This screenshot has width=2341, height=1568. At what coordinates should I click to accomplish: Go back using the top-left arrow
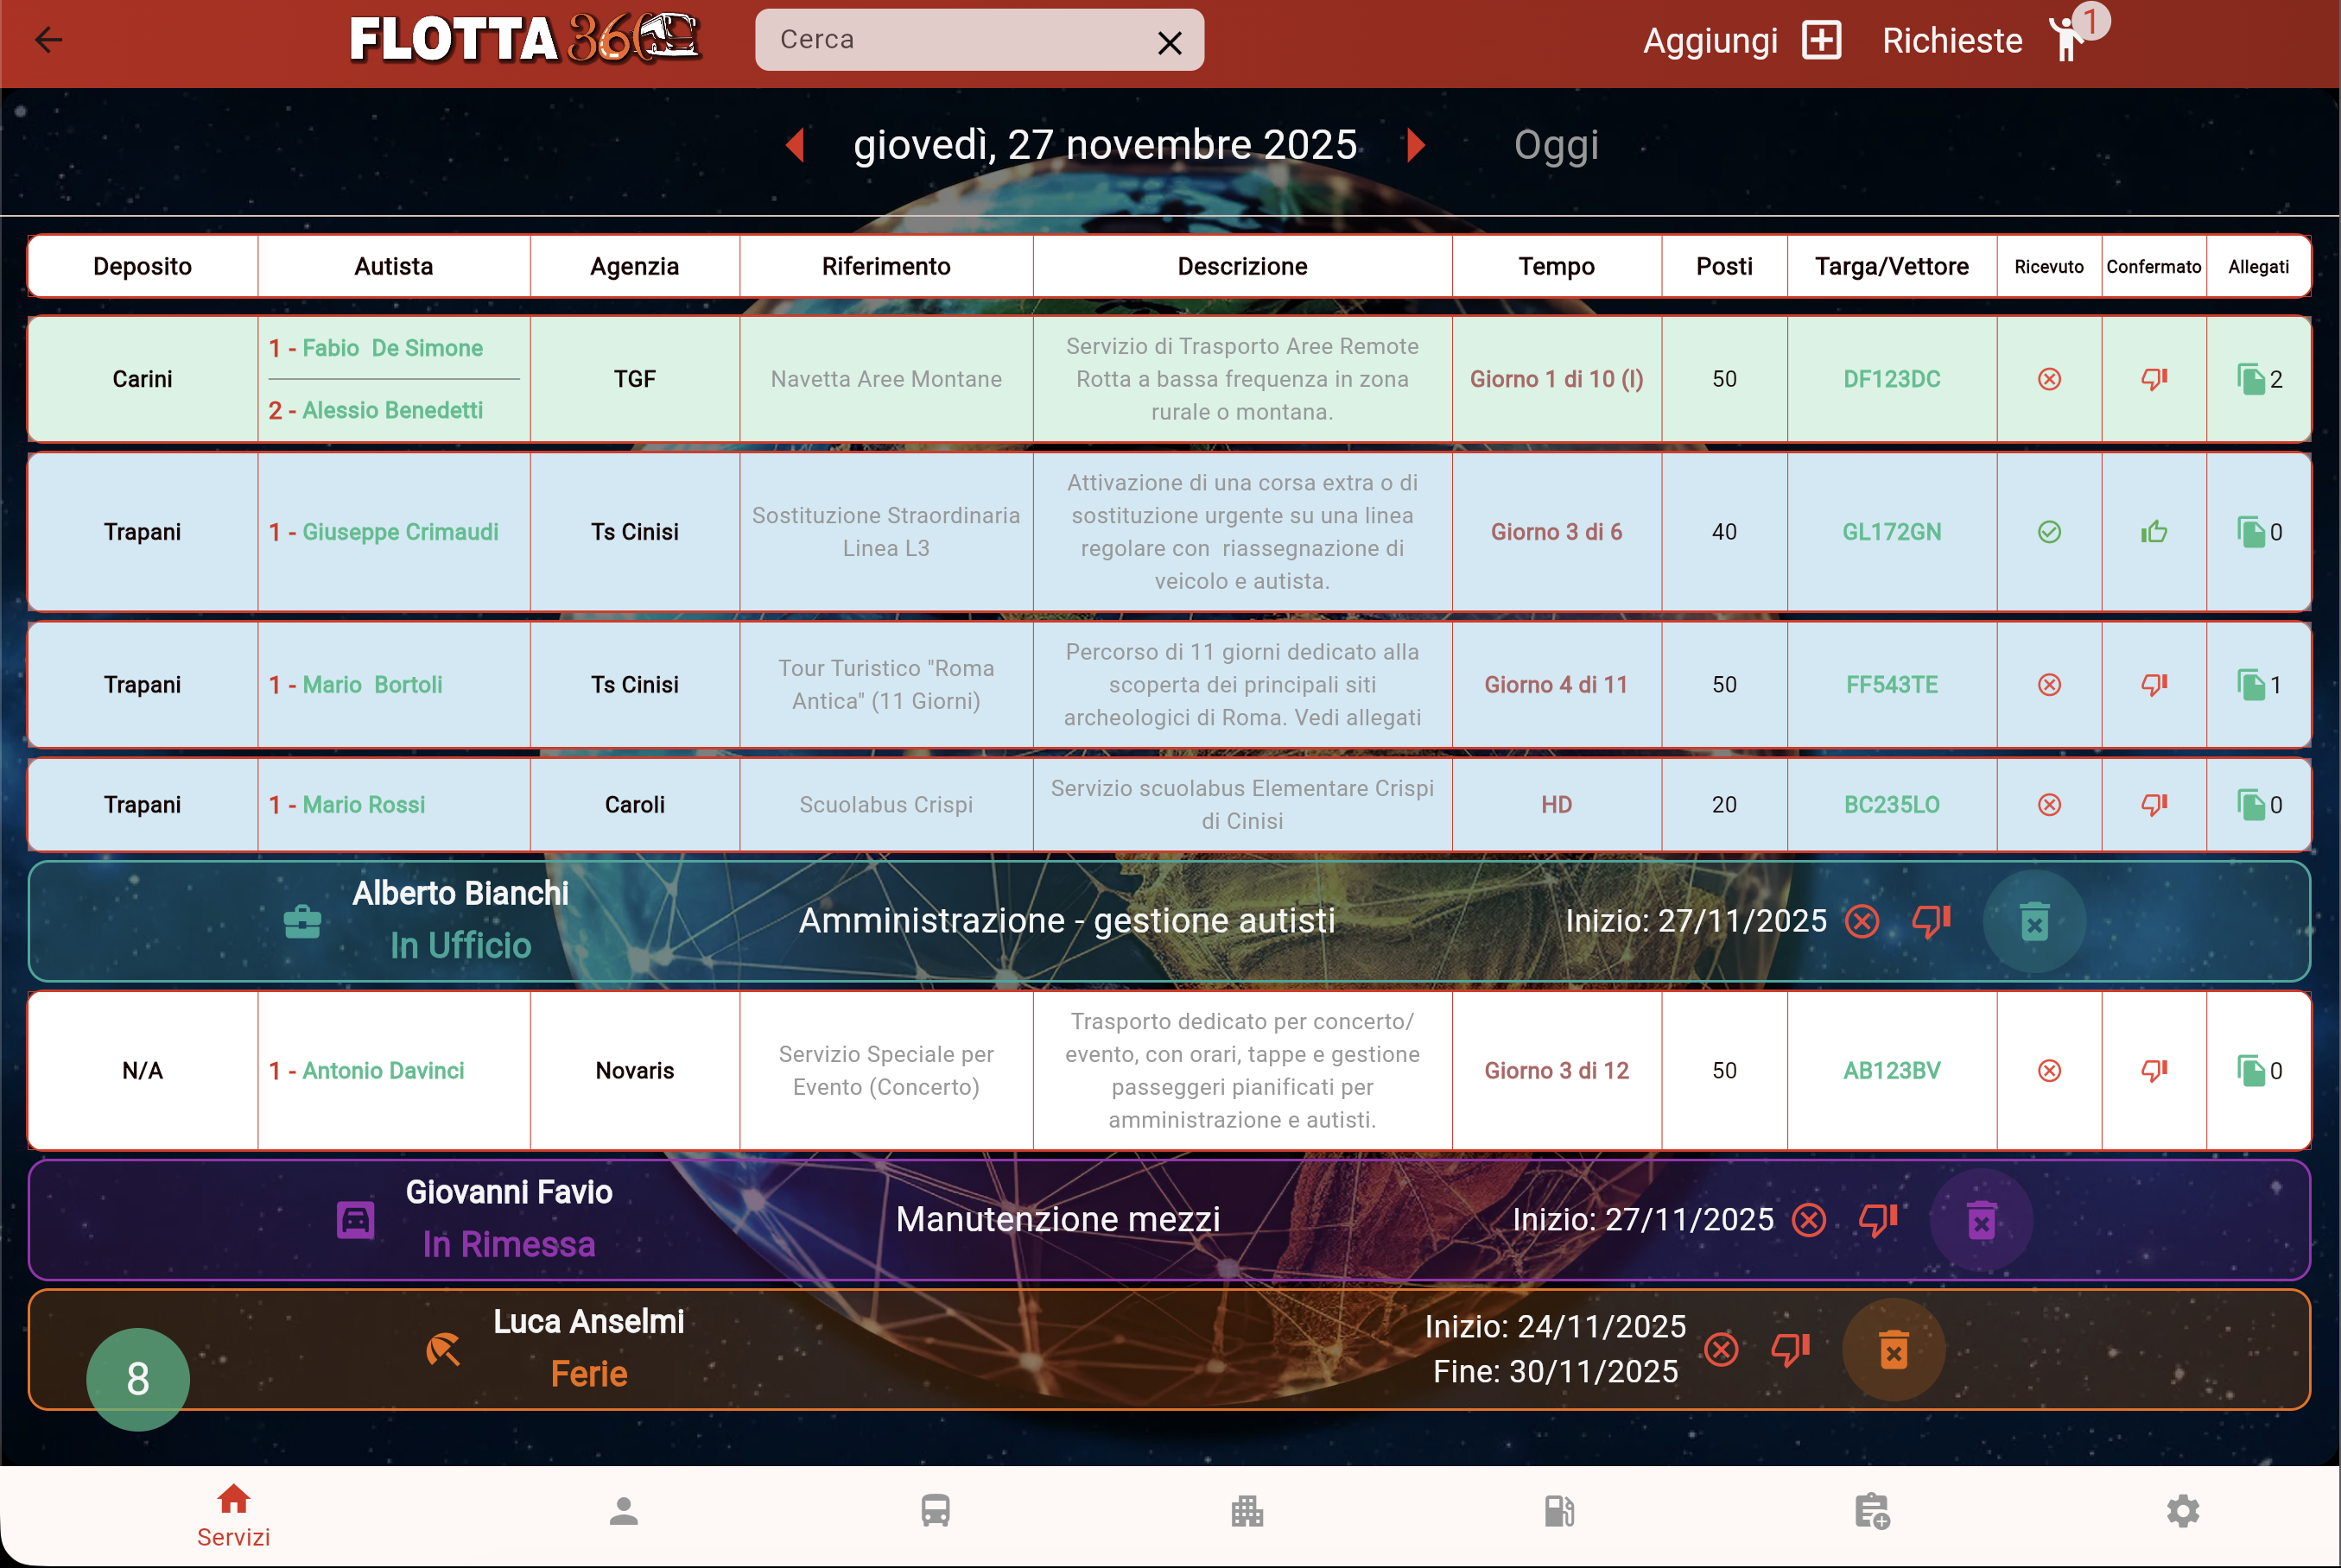point(49,40)
